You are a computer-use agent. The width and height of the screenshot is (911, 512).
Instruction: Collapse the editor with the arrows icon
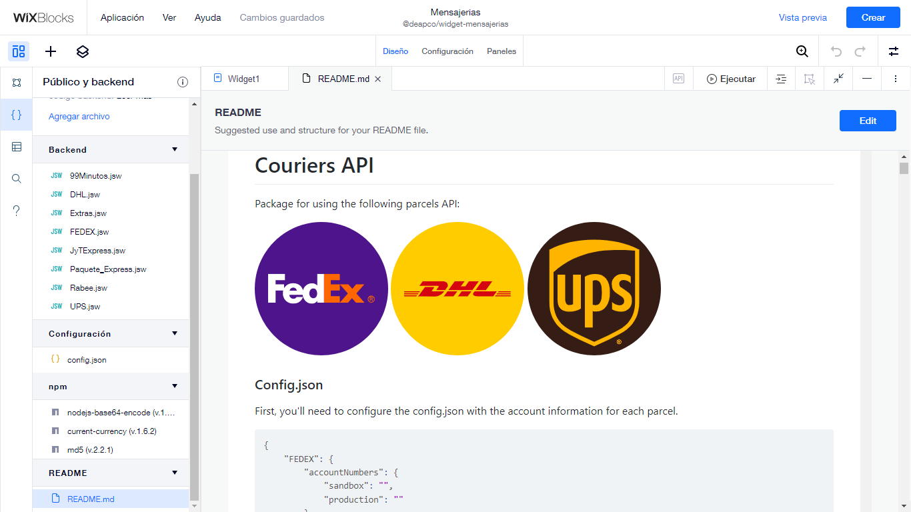click(x=838, y=79)
